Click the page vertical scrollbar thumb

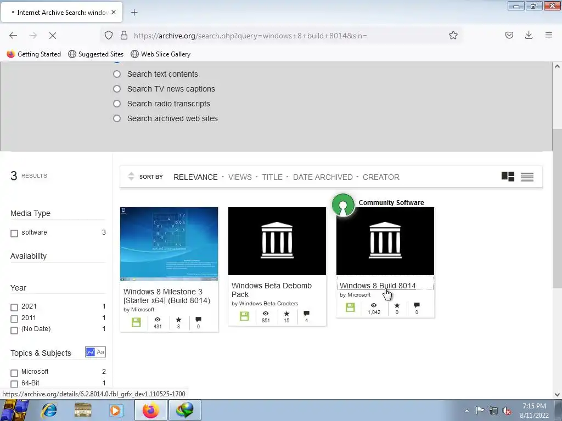(x=557, y=208)
